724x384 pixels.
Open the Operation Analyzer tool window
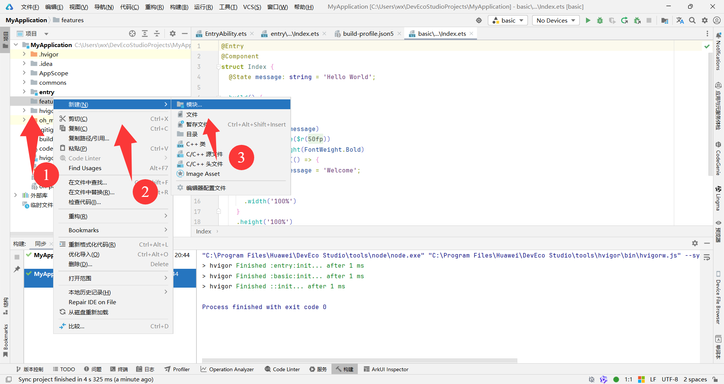point(227,369)
